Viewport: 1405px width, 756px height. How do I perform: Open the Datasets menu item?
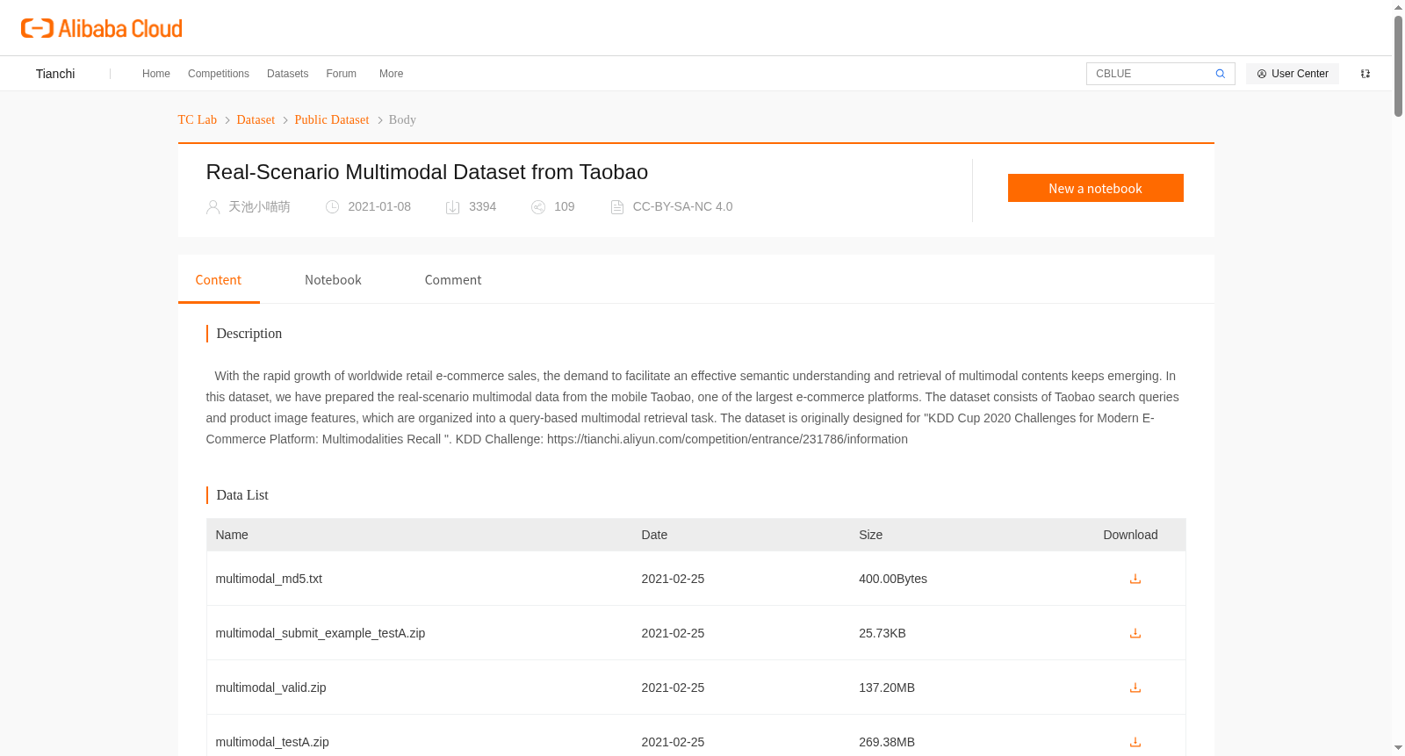288,74
